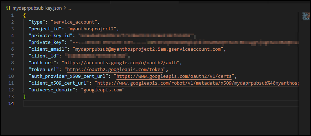Click the "service_account" value
Viewport: 311px width, 136px height.
tap(74, 22)
